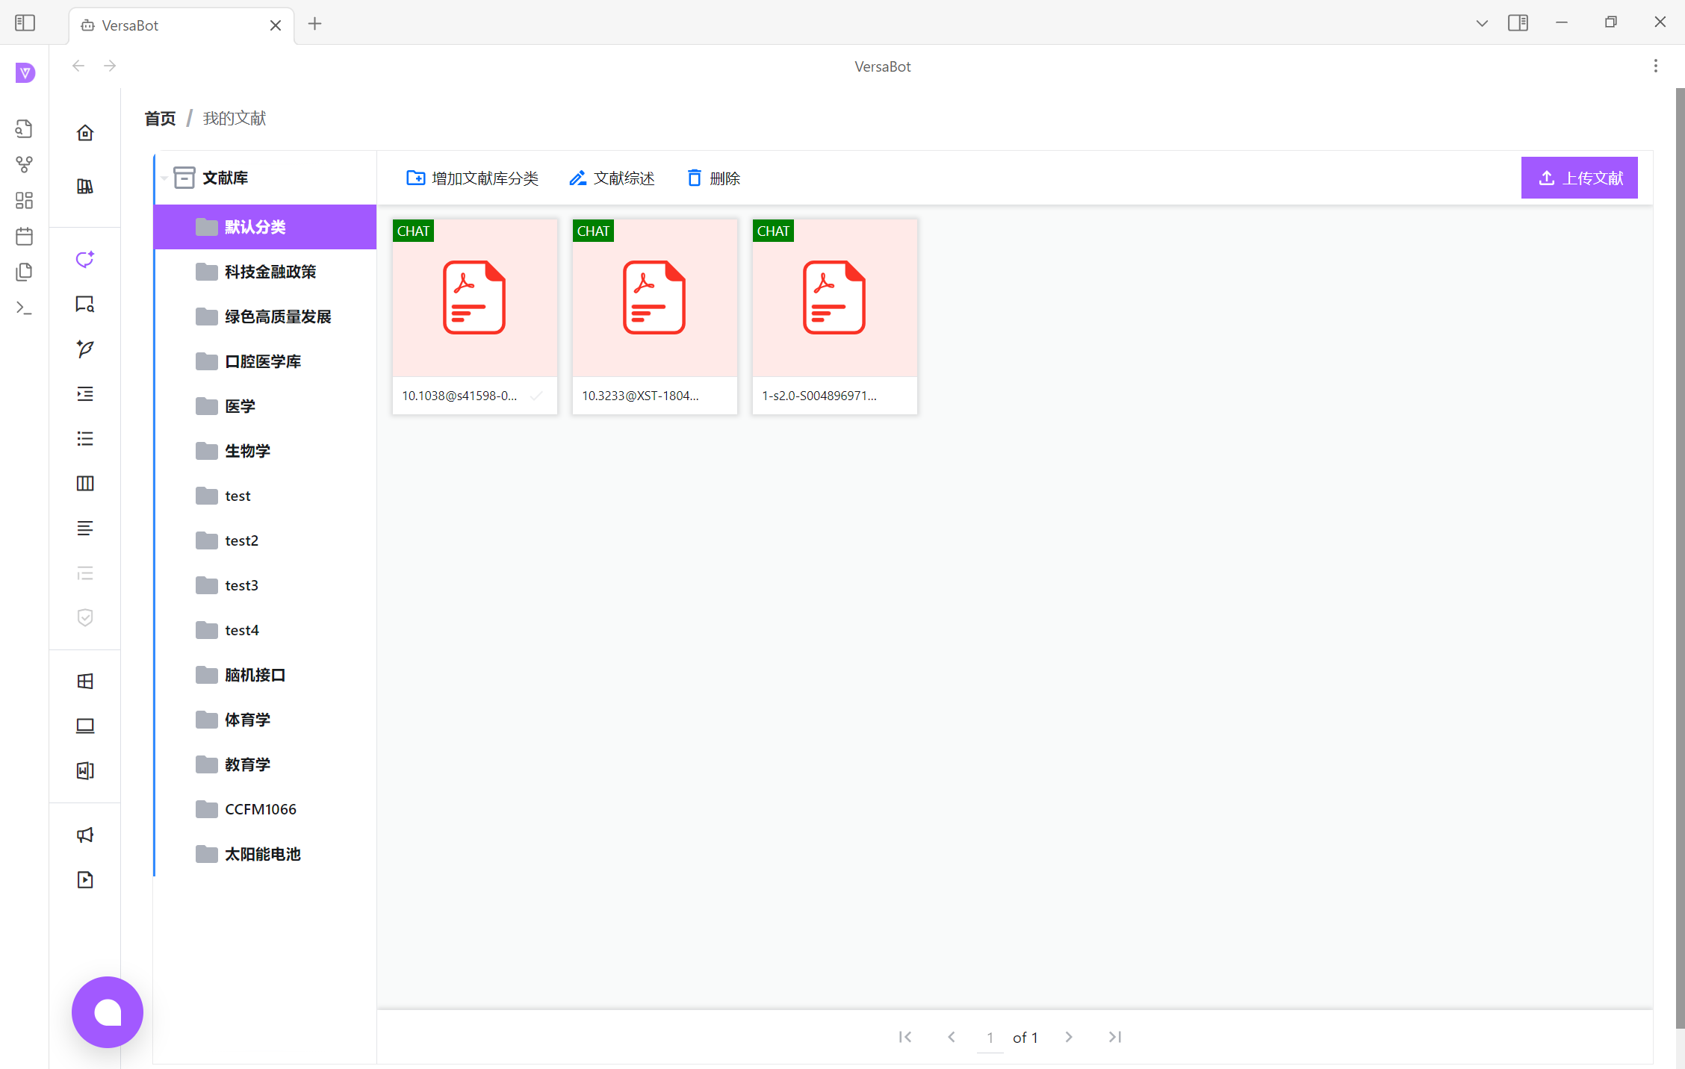Collapse the 文献库 tree arrow

[164, 178]
